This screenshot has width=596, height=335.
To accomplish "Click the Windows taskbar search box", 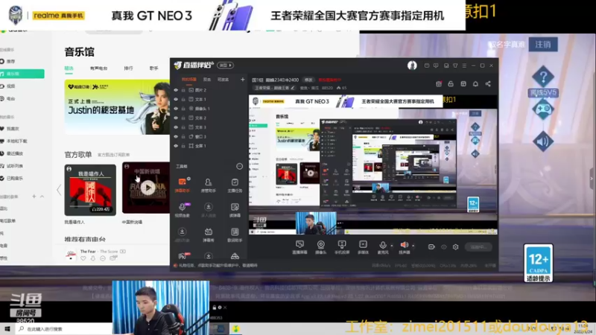I will [65, 329].
